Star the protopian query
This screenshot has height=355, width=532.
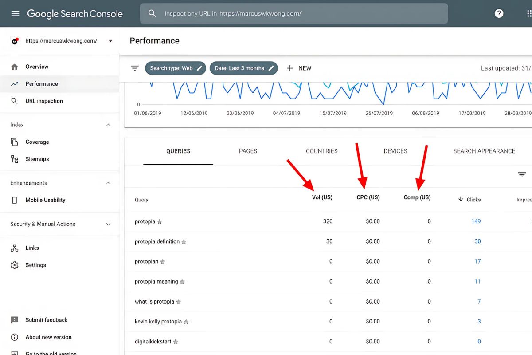pyautogui.click(x=163, y=262)
